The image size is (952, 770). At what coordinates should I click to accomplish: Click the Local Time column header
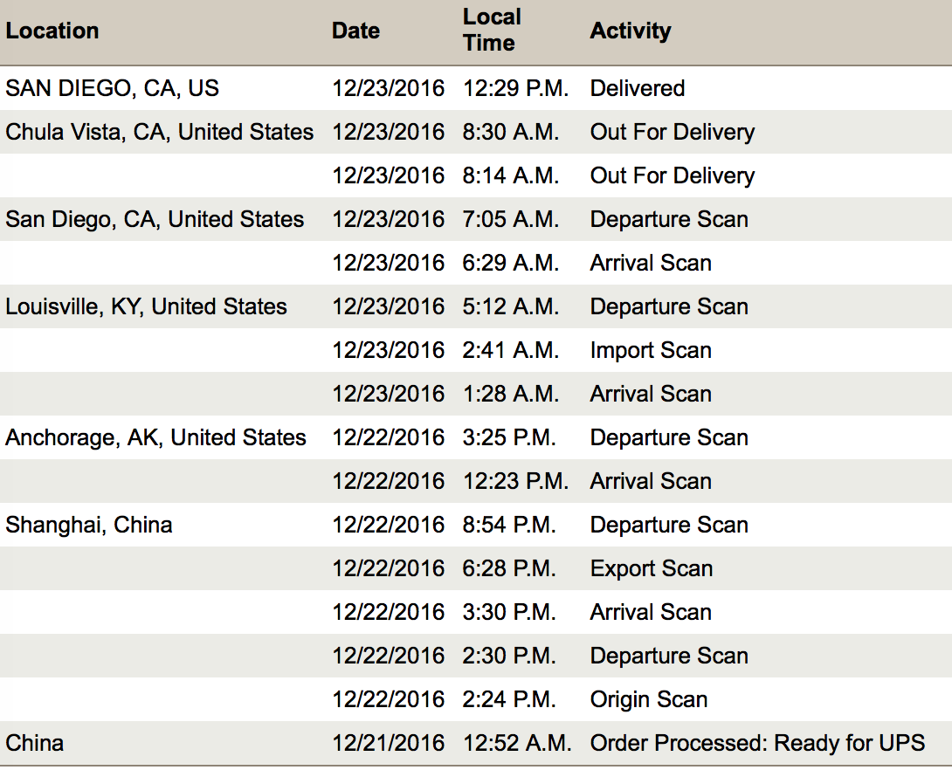(492, 30)
